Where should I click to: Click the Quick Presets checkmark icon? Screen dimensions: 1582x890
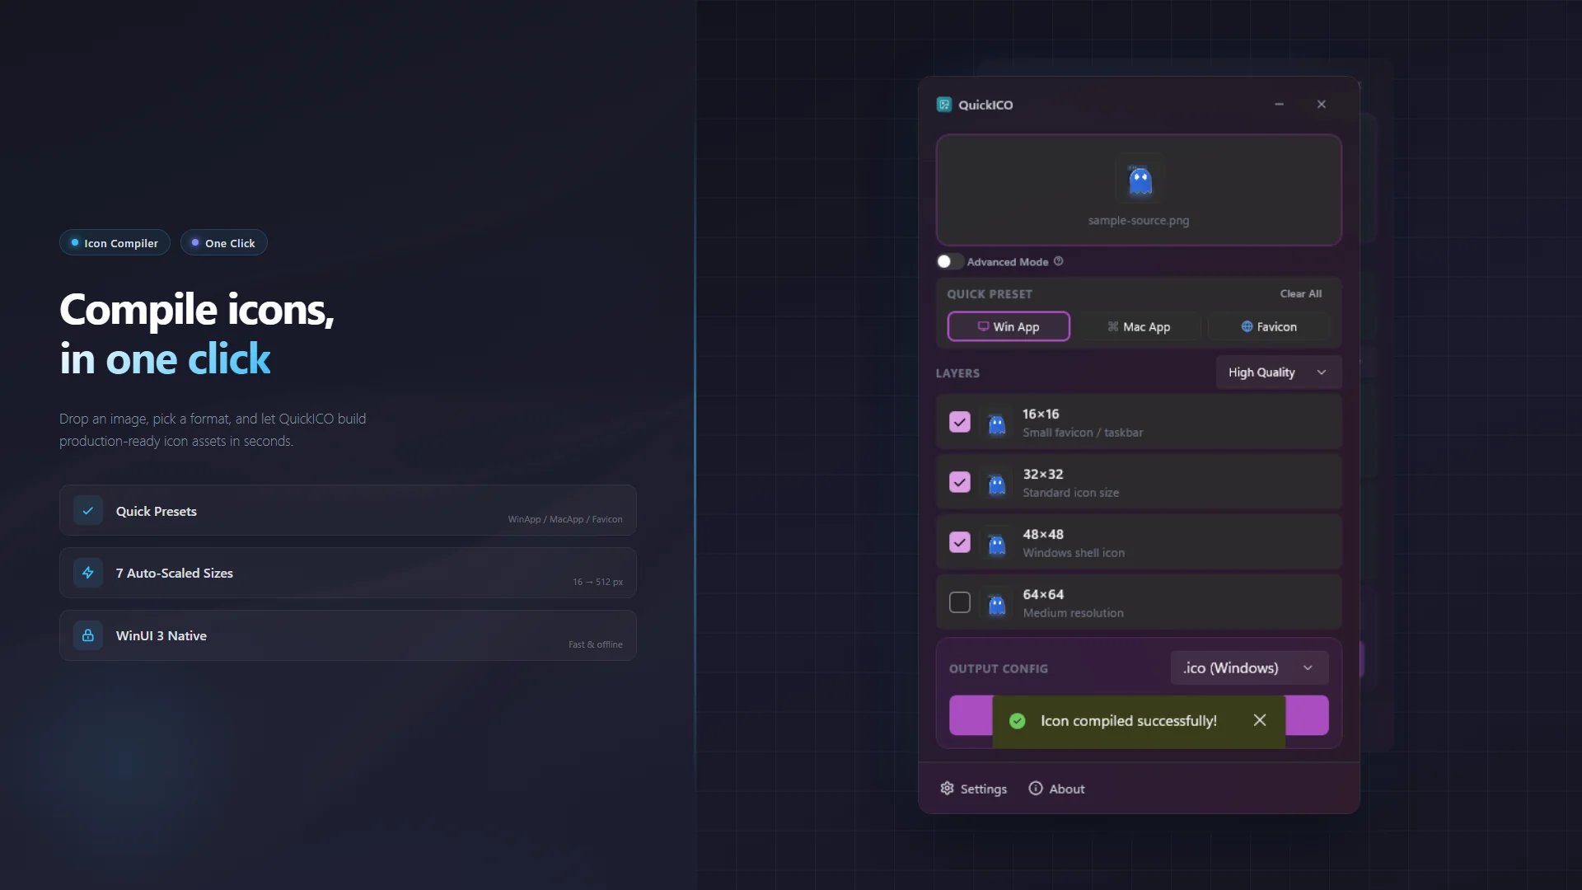[x=88, y=511]
